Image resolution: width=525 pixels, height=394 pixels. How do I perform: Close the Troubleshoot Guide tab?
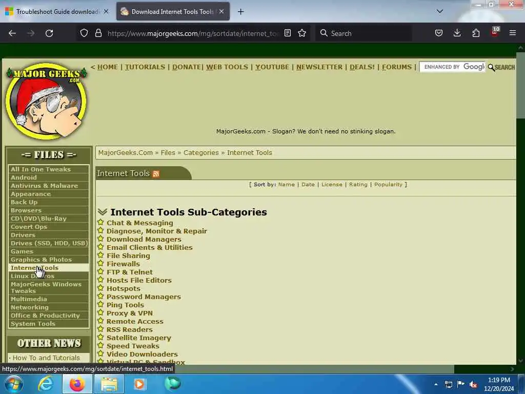(106, 11)
